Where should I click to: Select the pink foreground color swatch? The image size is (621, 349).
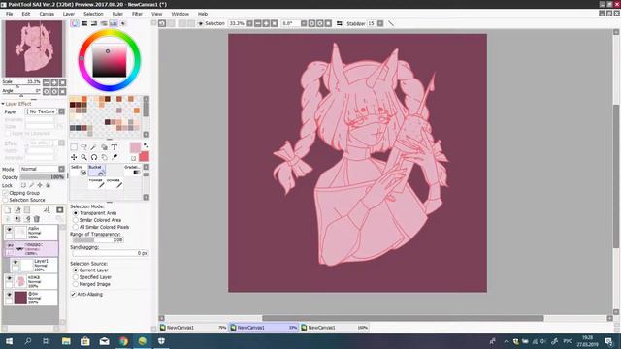135,148
